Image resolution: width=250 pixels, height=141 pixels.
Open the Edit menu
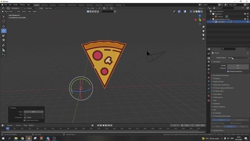pos(10,5)
